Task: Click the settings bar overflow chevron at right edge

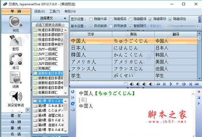Action: click(200, 19)
